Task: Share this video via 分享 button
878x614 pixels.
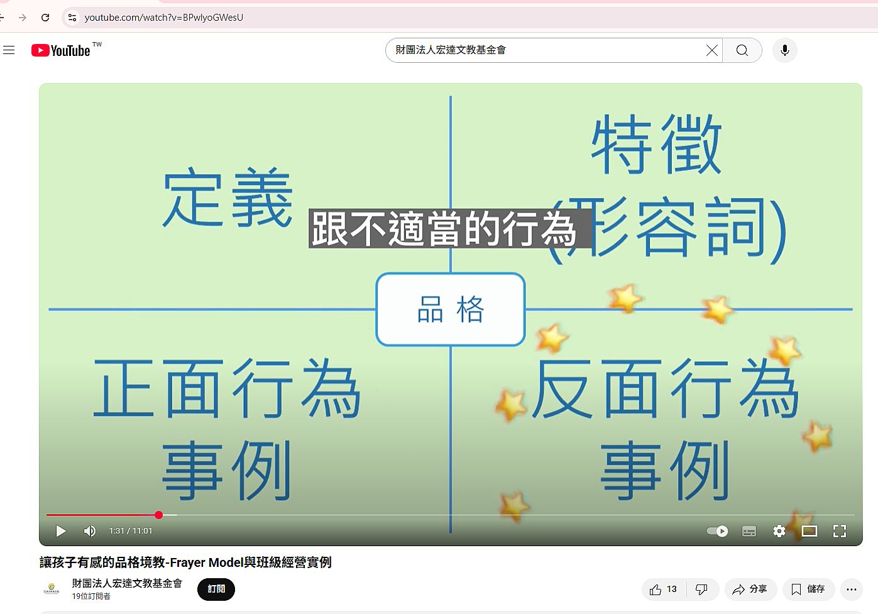Action: click(x=750, y=589)
